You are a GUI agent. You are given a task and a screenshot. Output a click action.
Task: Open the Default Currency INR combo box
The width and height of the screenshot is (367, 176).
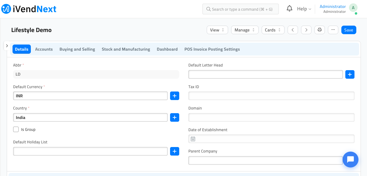coord(90,96)
